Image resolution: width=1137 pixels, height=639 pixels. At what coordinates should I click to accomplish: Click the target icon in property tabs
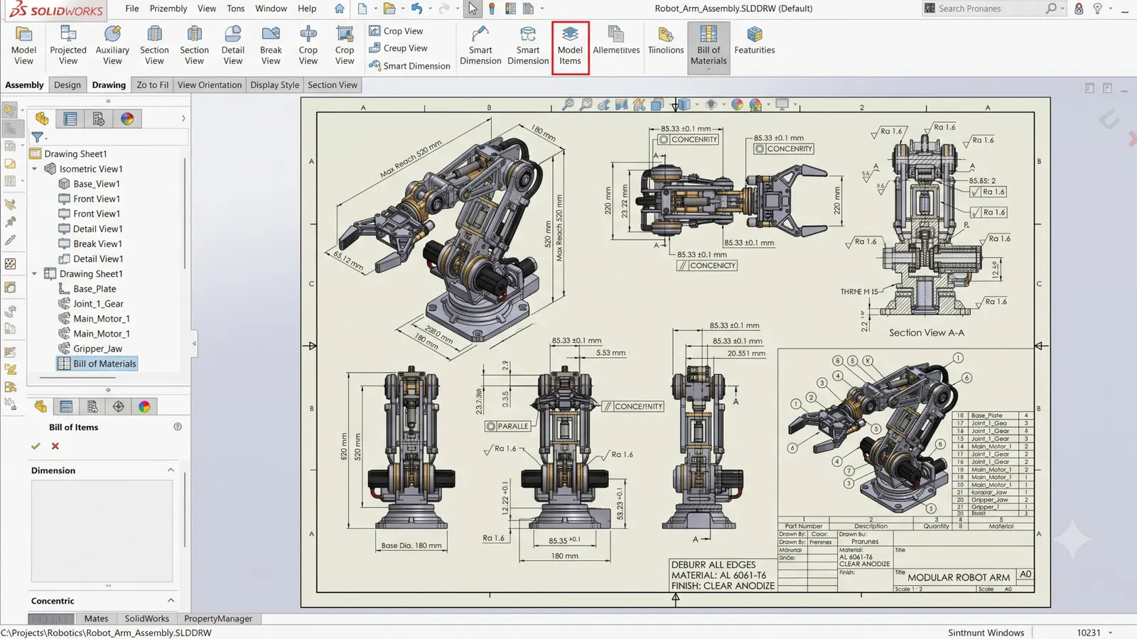(118, 407)
